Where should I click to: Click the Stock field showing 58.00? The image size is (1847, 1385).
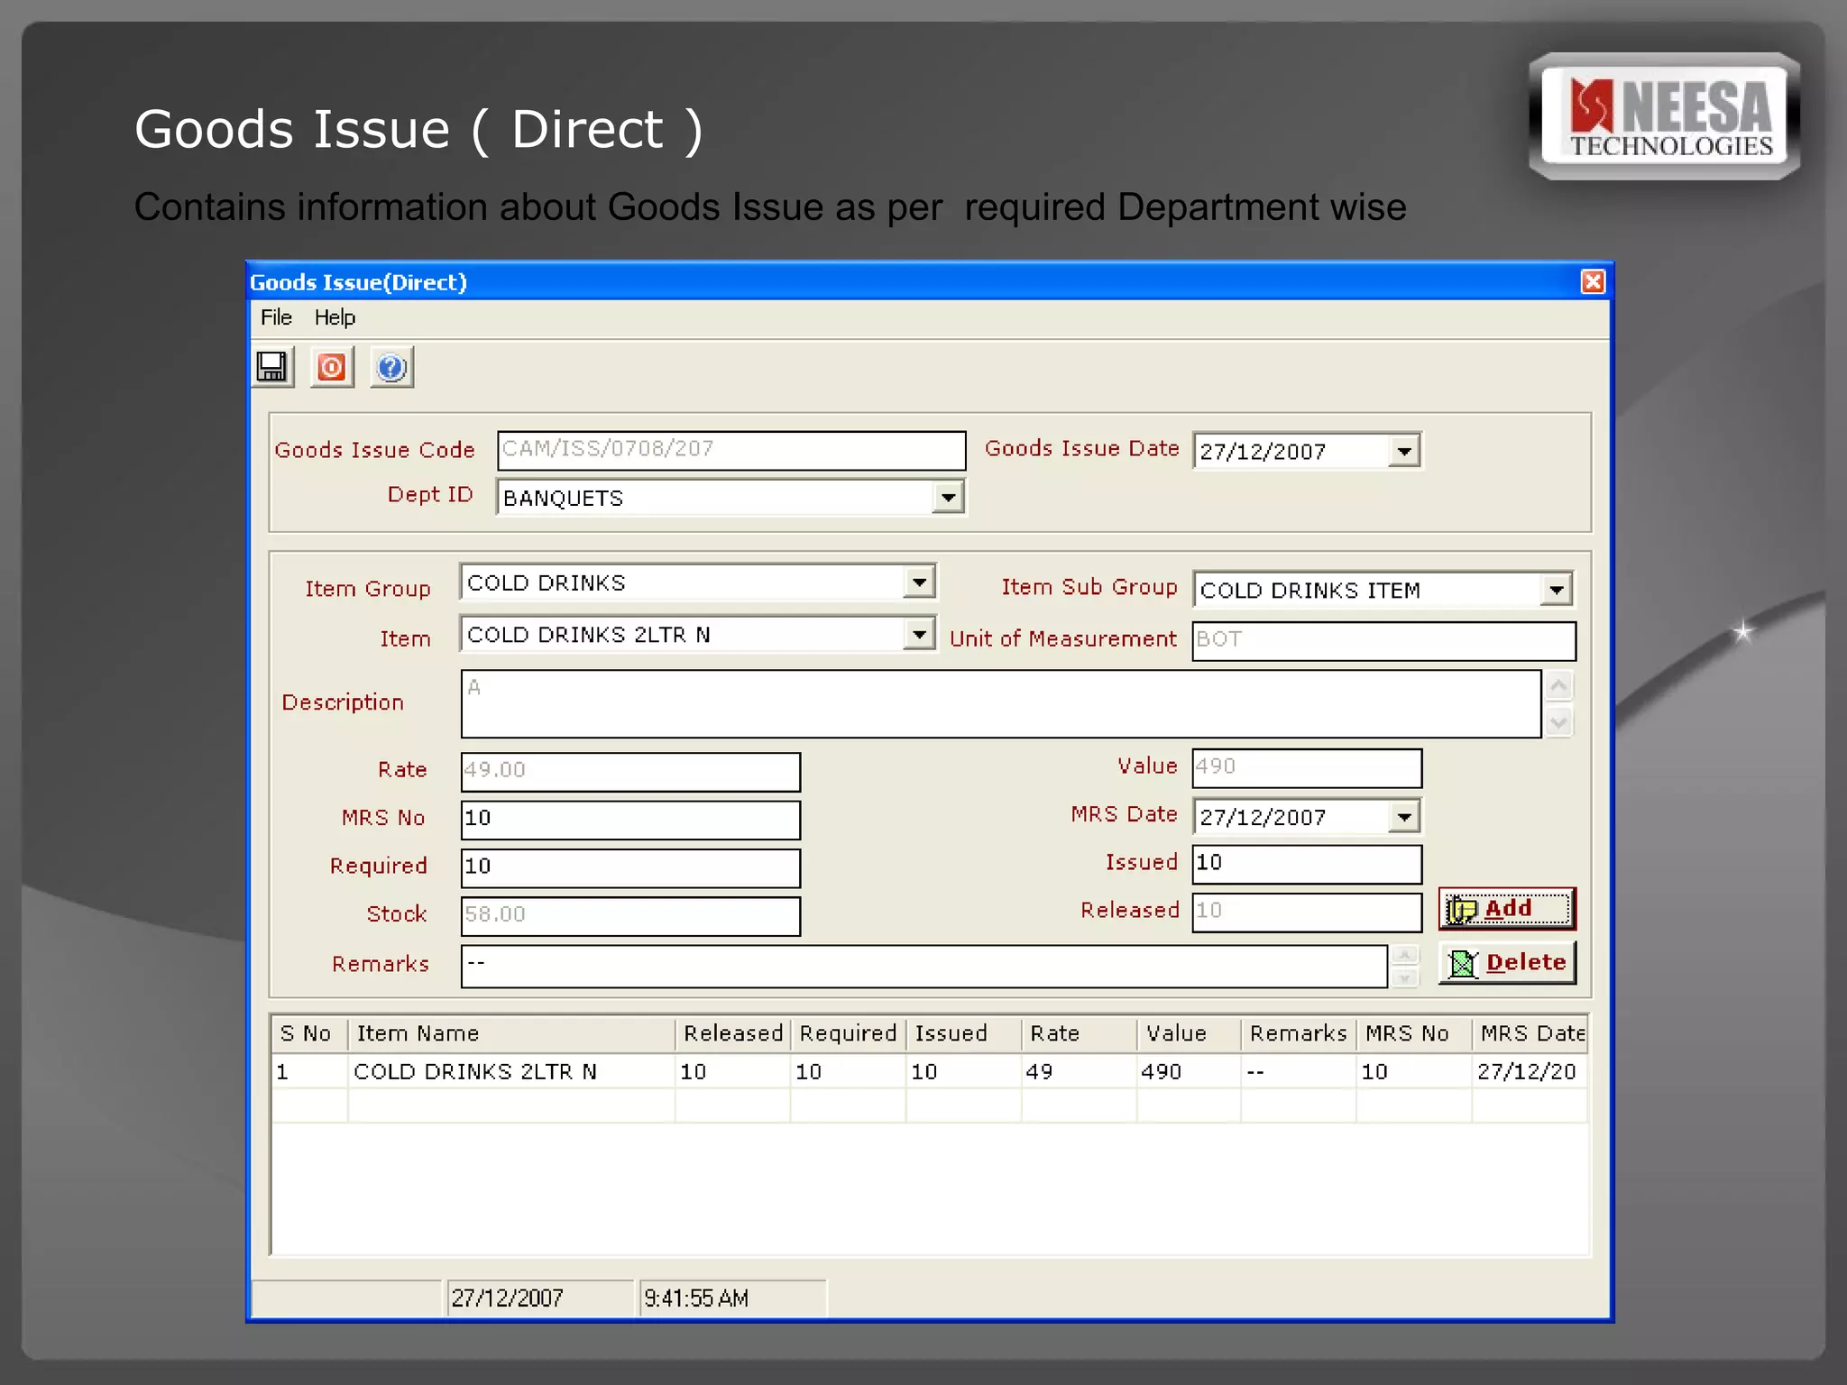(630, 916)
